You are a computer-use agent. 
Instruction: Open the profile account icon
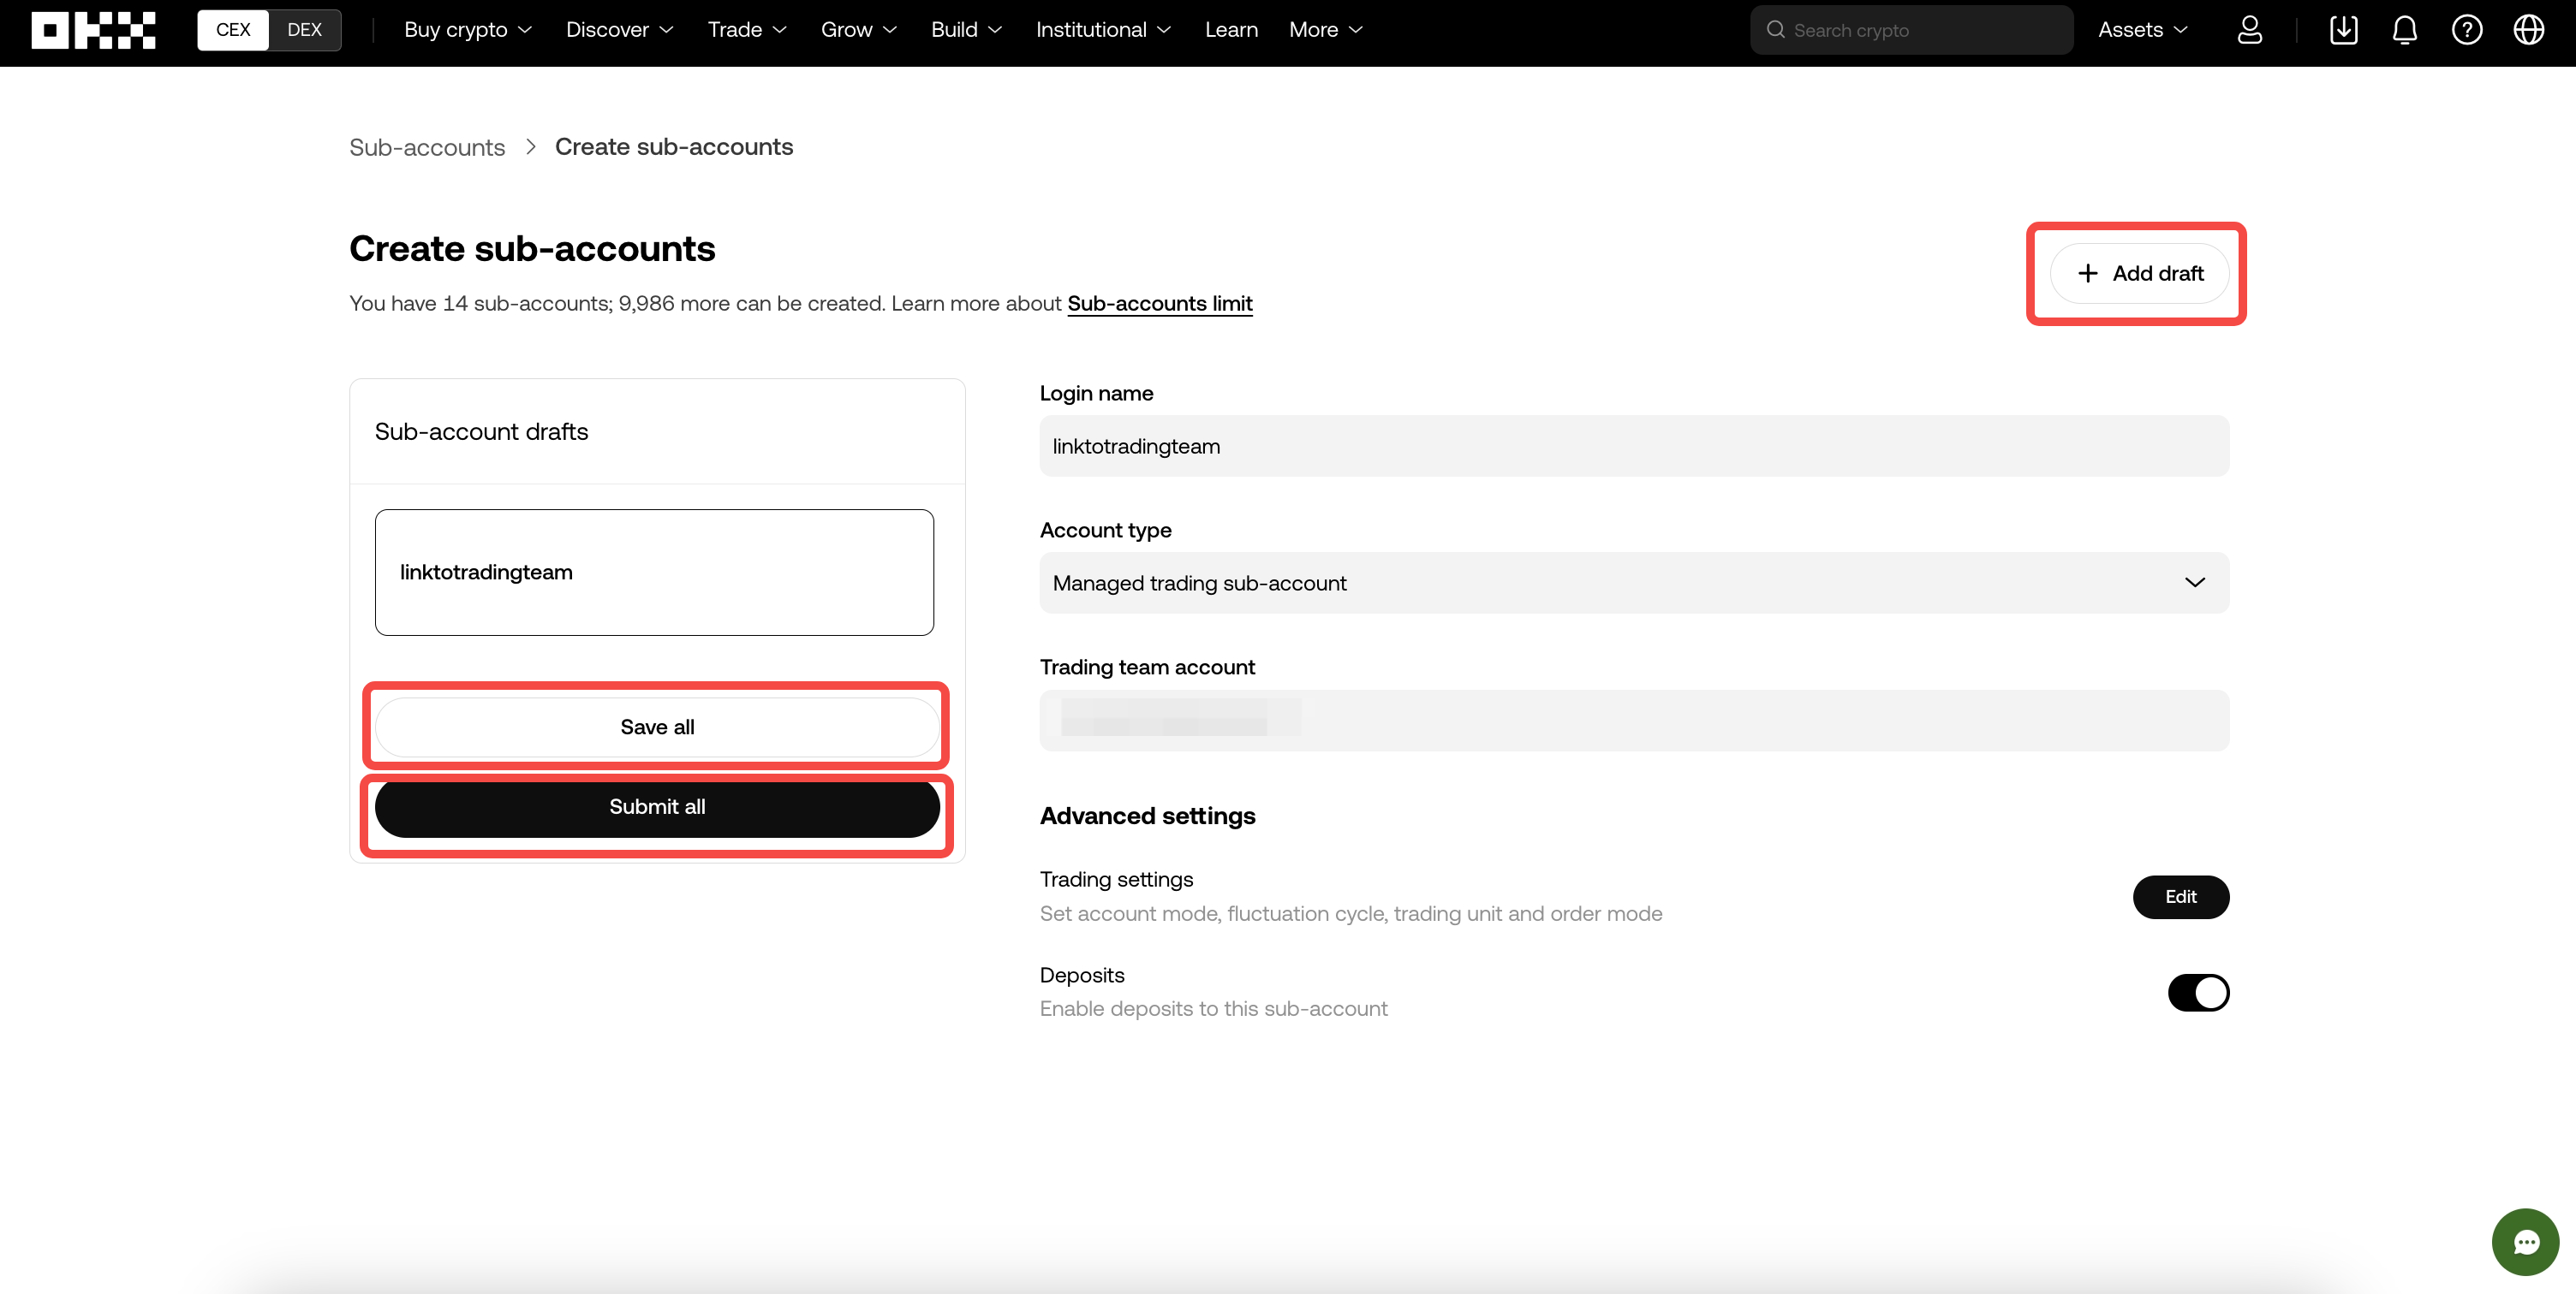pyautogui.click(x=2250, y=30)
